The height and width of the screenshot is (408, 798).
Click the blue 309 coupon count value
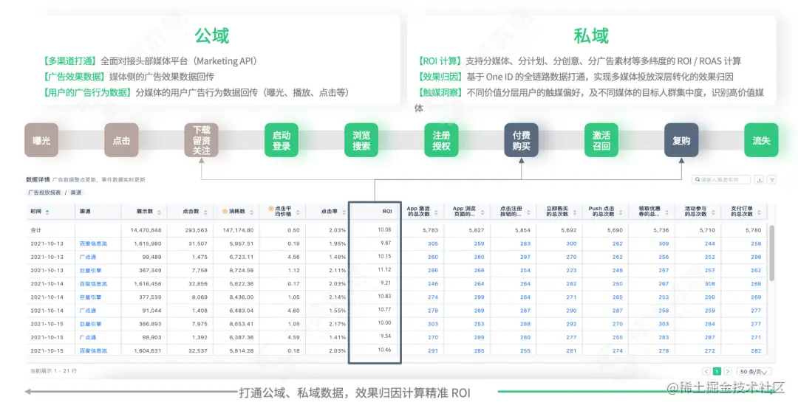[x=664, y=244]
